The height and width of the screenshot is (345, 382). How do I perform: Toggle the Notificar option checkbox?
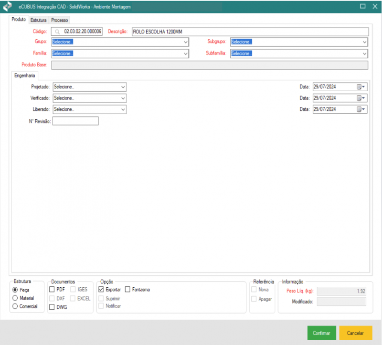101,305
